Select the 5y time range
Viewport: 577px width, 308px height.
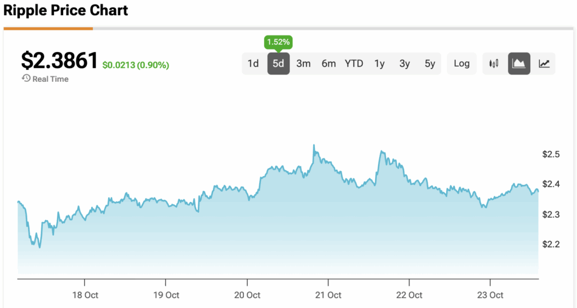[x=430, y=64]
